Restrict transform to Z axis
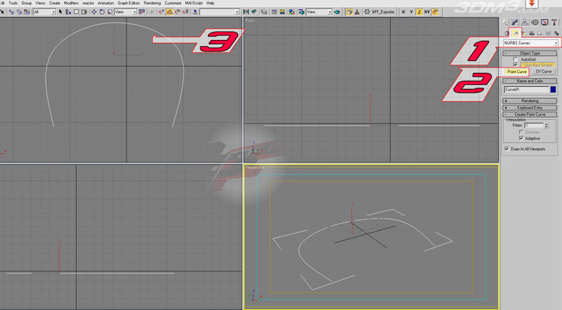The image size is (562, 310). [419, 12]
